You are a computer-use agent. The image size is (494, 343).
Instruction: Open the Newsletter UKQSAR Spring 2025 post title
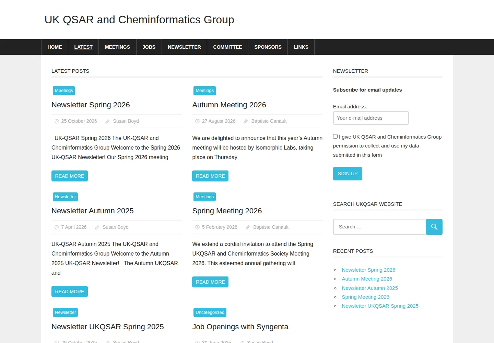point(108,327)
